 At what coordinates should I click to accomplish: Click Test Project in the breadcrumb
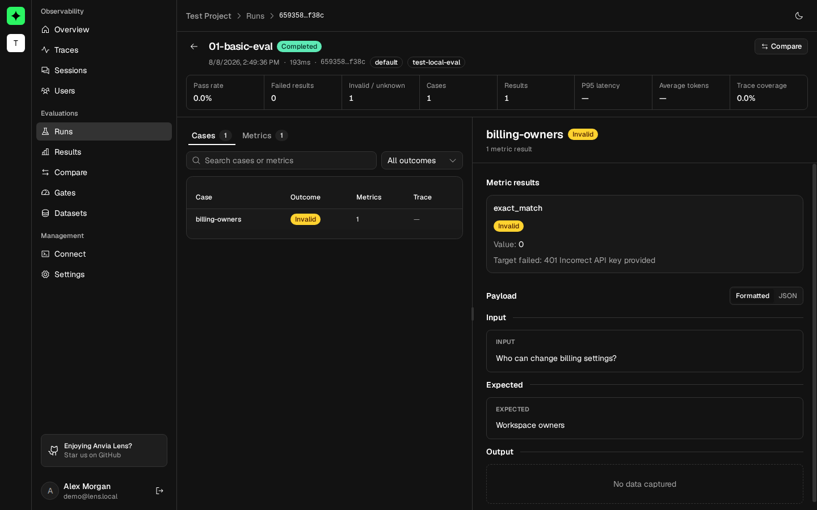208,16
